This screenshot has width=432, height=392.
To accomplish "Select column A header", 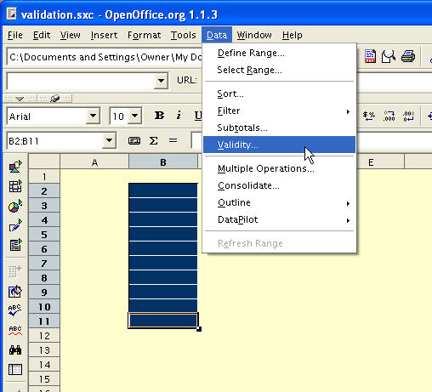I will (94, 162).
